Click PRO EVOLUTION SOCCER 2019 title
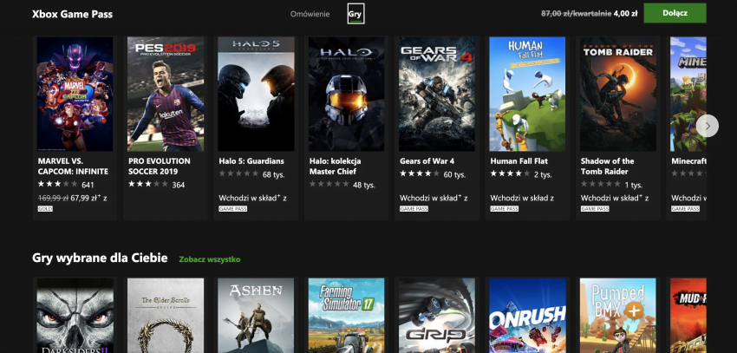Image resolution: width=737 pixels, height=353 pixels. 160,167
